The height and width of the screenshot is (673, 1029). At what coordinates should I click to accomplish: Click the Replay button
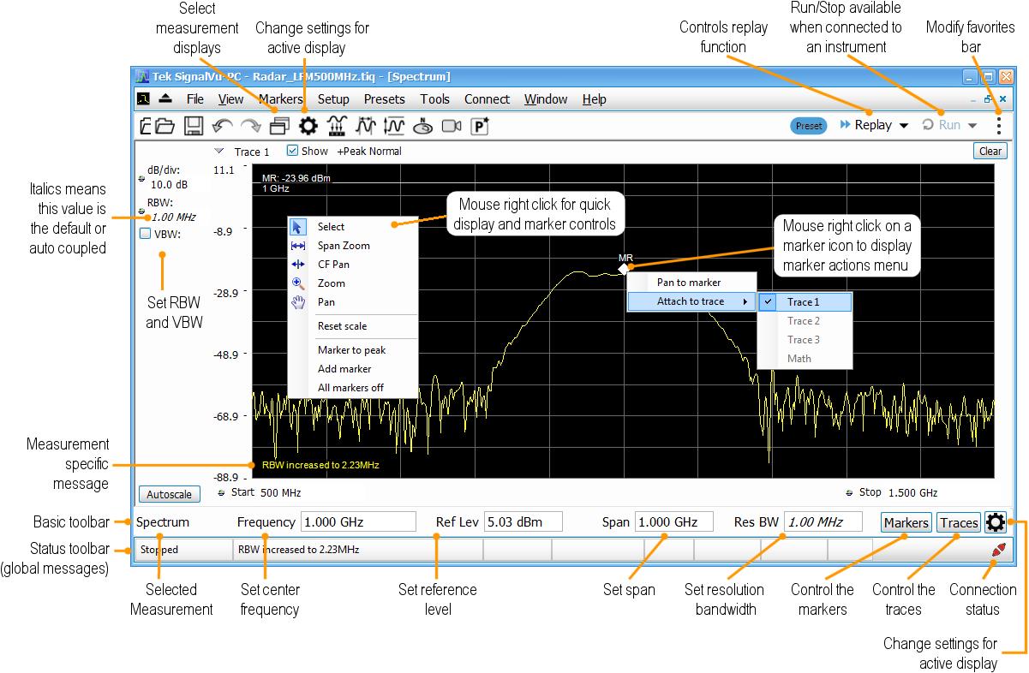[865, 126]
